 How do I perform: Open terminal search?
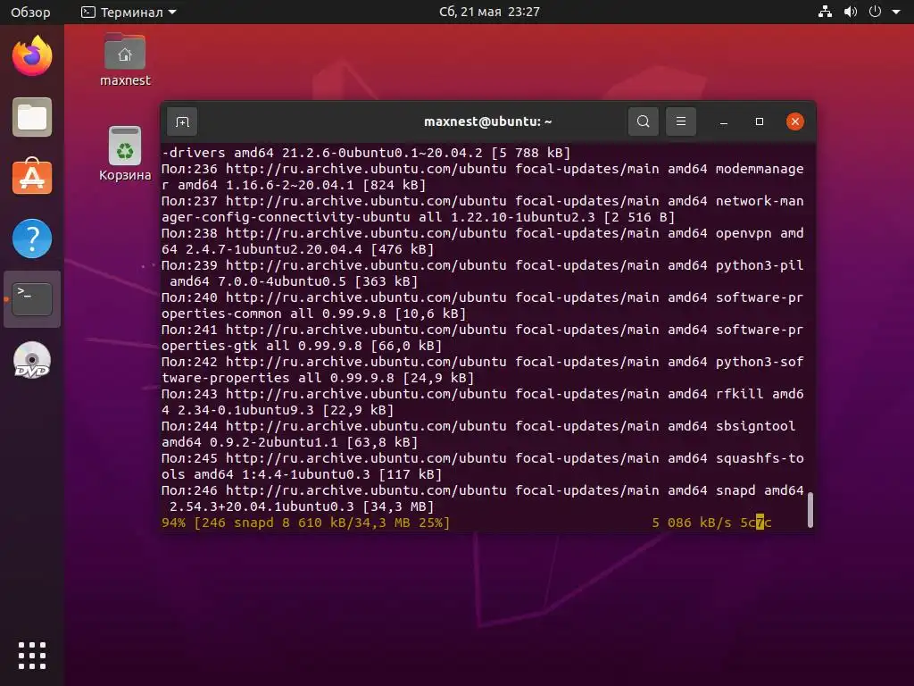pos(643,121)
